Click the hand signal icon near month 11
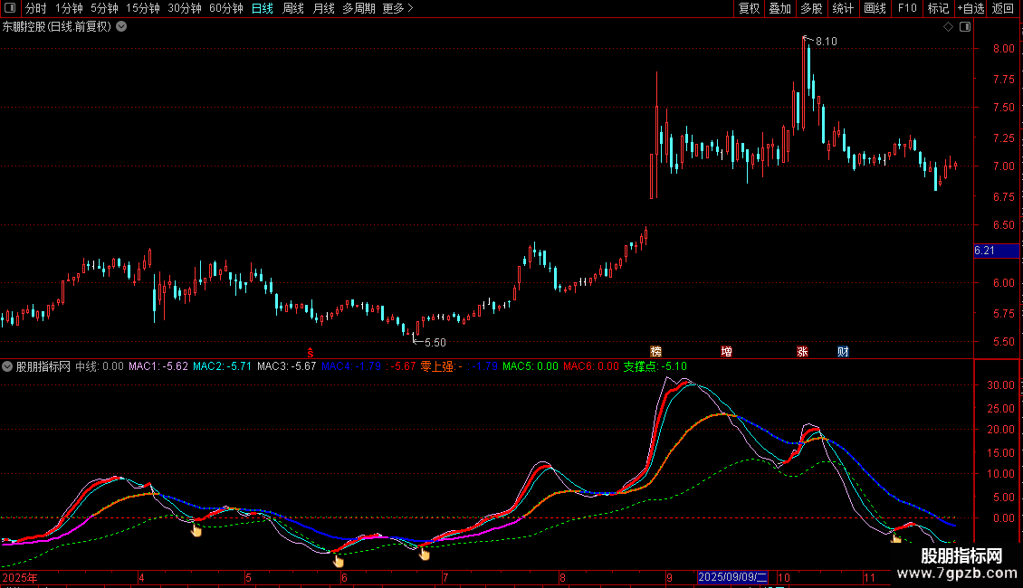 pyautogui.click(x=896, y=539)
